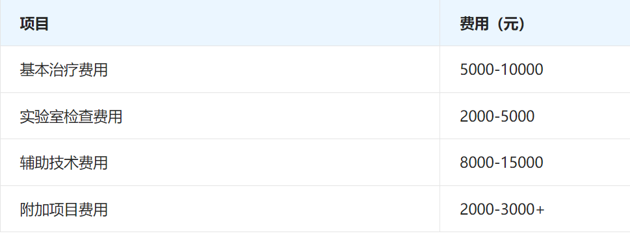Select the 2000-5000 cost cell

[535, 116]
